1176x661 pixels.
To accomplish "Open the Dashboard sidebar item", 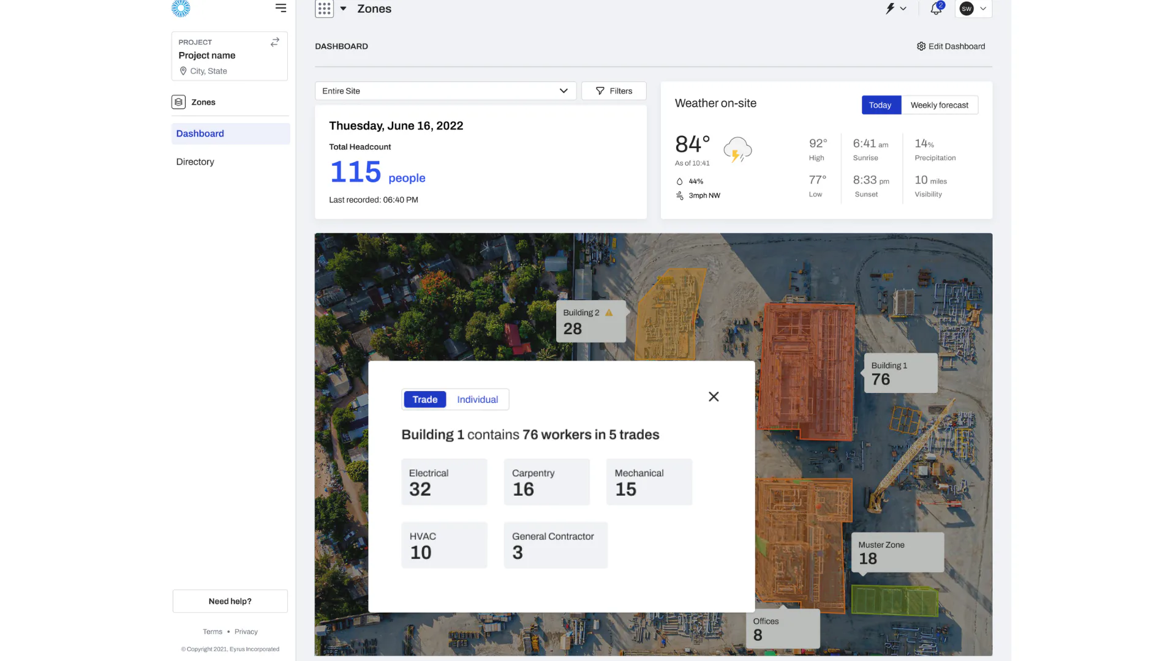I will click(x=230, y=133).
